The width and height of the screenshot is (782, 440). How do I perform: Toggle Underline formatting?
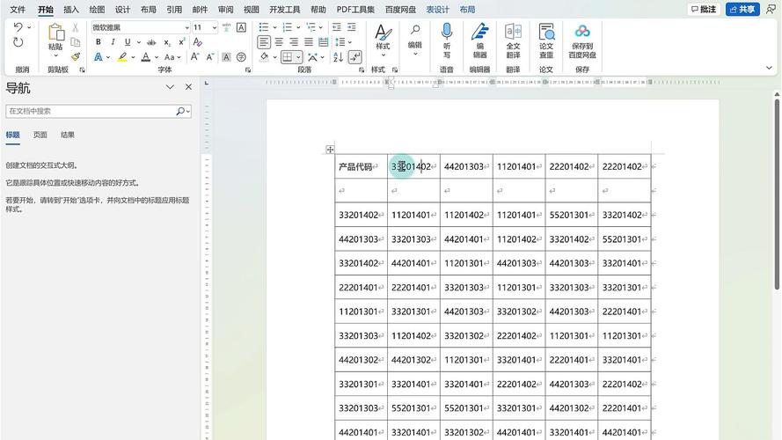pyautogui.click(x=128, y=42)
